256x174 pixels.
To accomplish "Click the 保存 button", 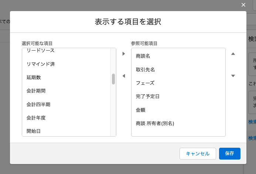I will click(x=229, y=154).
